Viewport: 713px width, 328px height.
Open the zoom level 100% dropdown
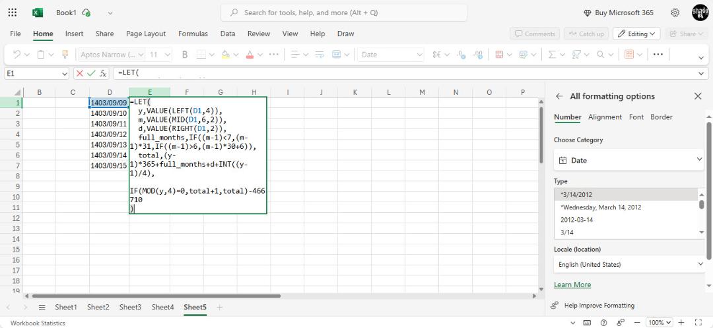658,323
